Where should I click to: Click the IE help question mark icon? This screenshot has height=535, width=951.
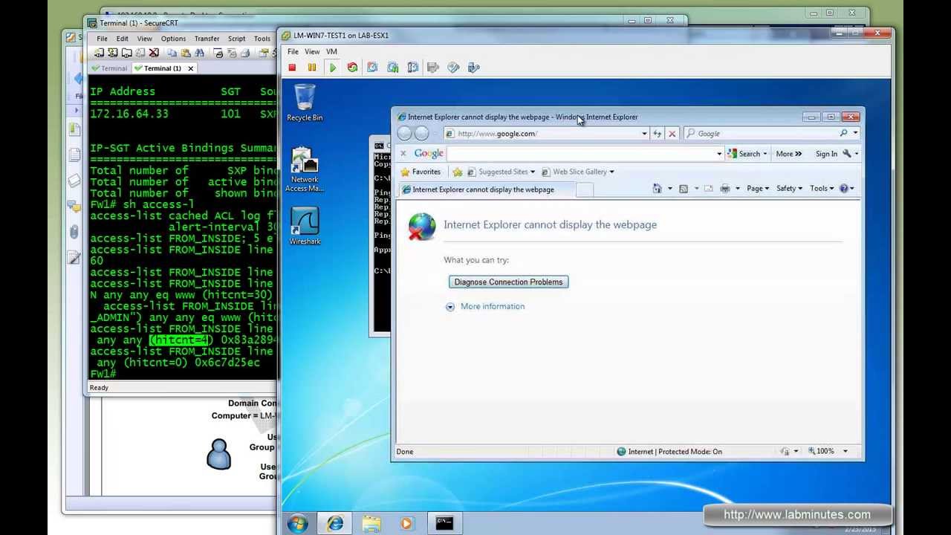844,189
